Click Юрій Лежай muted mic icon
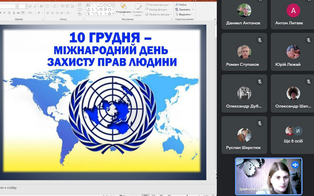The image size is (314, 196). click(x=308, y=40)
